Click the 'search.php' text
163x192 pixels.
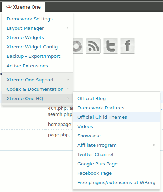60,114
